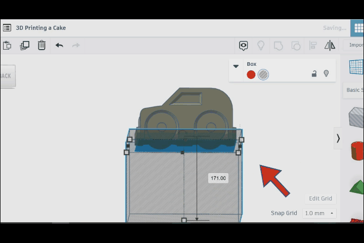Open the Basic Shapes category dropdown
The width and height of the screenshot is (364, 243).
point(354,90)
